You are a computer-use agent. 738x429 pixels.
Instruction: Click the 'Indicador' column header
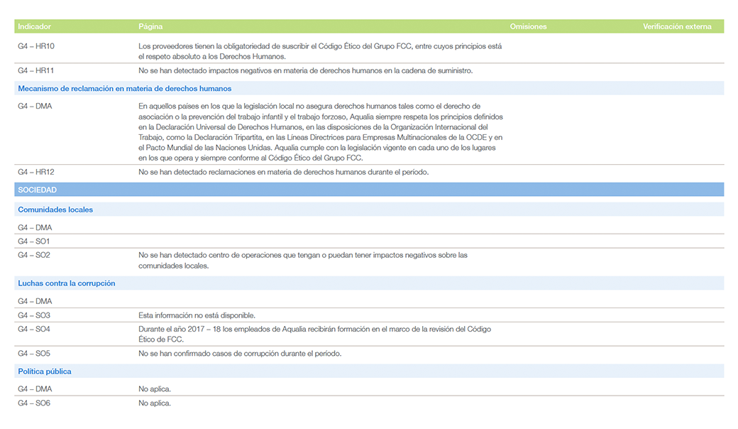(x=34, y=26)
